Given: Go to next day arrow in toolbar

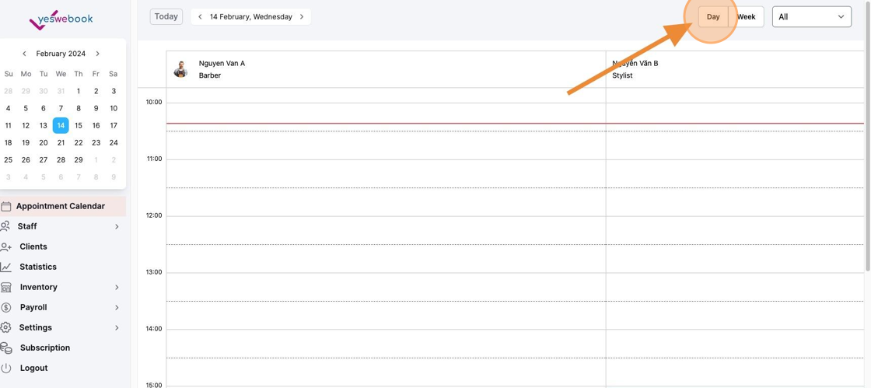Looking at the screenshot, I should tap(302, 16).
